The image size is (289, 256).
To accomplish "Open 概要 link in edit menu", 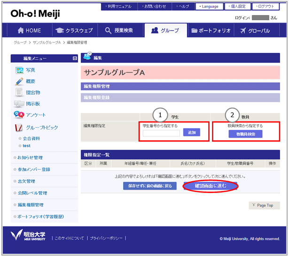I will pyautogui.click(x=31, y=81).
